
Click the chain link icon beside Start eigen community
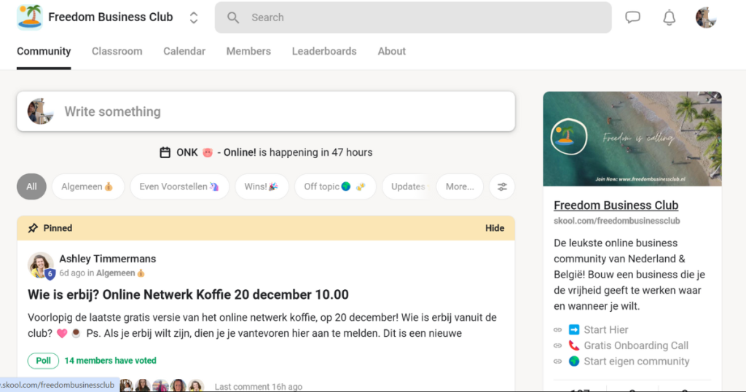pyautogui.click(x=557, y=361)
